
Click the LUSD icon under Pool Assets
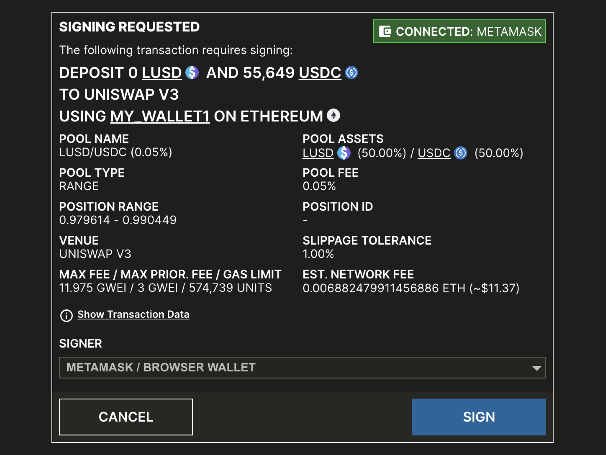344,153
